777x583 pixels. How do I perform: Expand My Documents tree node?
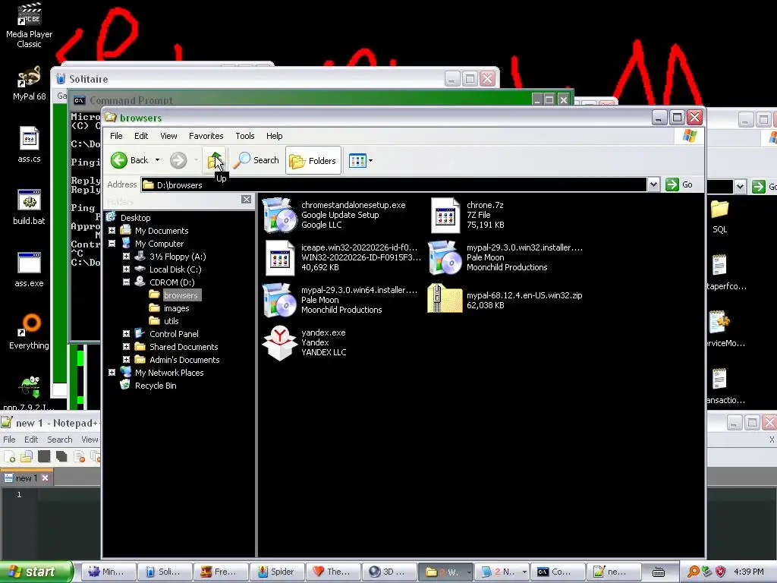pyautogui.click(x=112, y=231)
